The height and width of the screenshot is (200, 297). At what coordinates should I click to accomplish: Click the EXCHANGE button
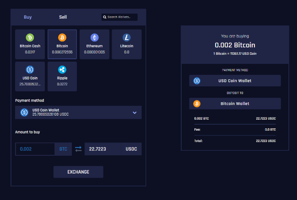pos(78,172)
